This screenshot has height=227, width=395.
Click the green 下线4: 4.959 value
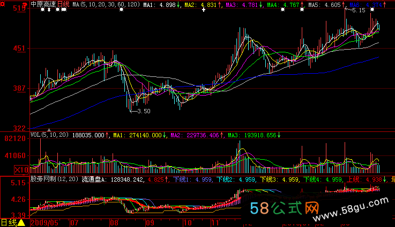coord(323,179)
